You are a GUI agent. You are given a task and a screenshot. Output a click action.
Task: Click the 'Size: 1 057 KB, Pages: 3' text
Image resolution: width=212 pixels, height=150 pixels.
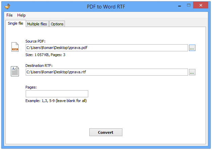click(45, 55)
